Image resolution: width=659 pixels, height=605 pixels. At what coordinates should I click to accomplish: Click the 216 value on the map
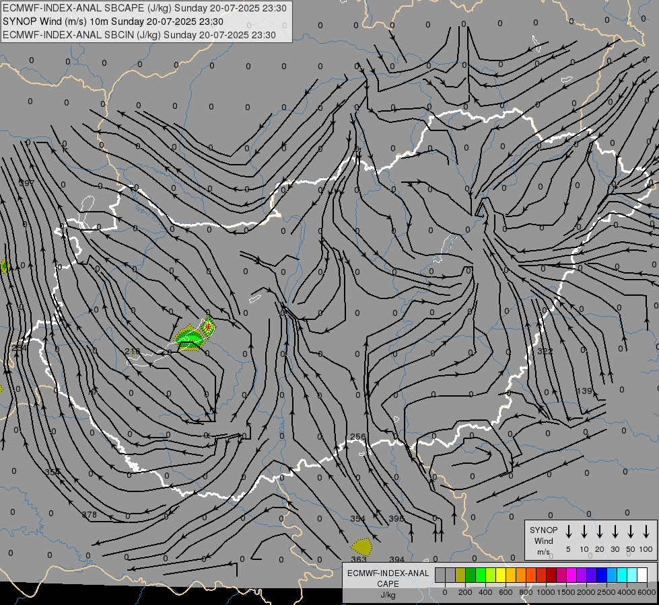click(133, 351)
